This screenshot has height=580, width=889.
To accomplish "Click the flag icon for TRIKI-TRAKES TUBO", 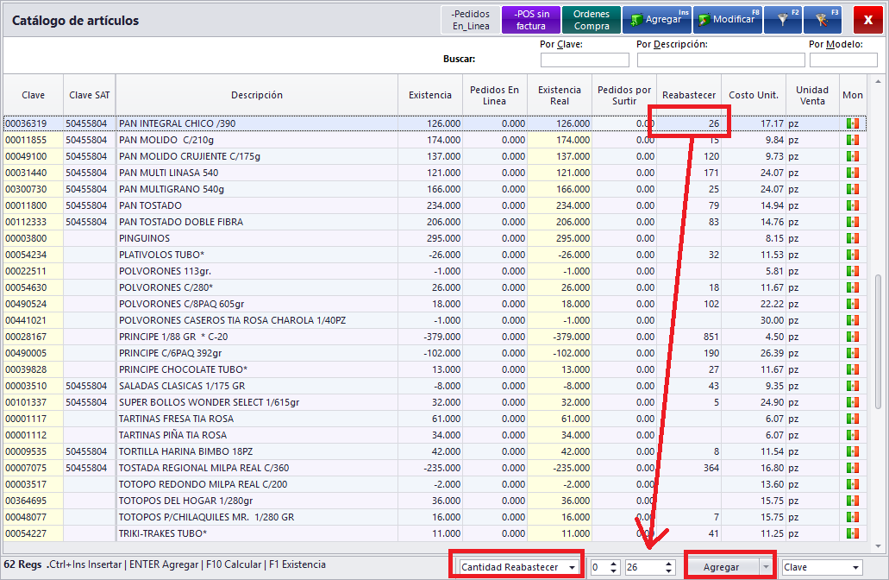I will click(x=853, y=533).
